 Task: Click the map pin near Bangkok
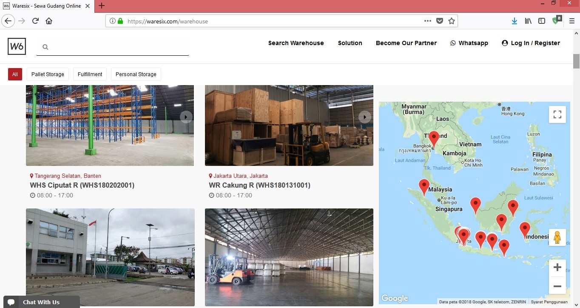point(434,138)
